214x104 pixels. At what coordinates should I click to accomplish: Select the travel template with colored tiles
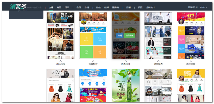pyautogui.click(x=93, y=36)
